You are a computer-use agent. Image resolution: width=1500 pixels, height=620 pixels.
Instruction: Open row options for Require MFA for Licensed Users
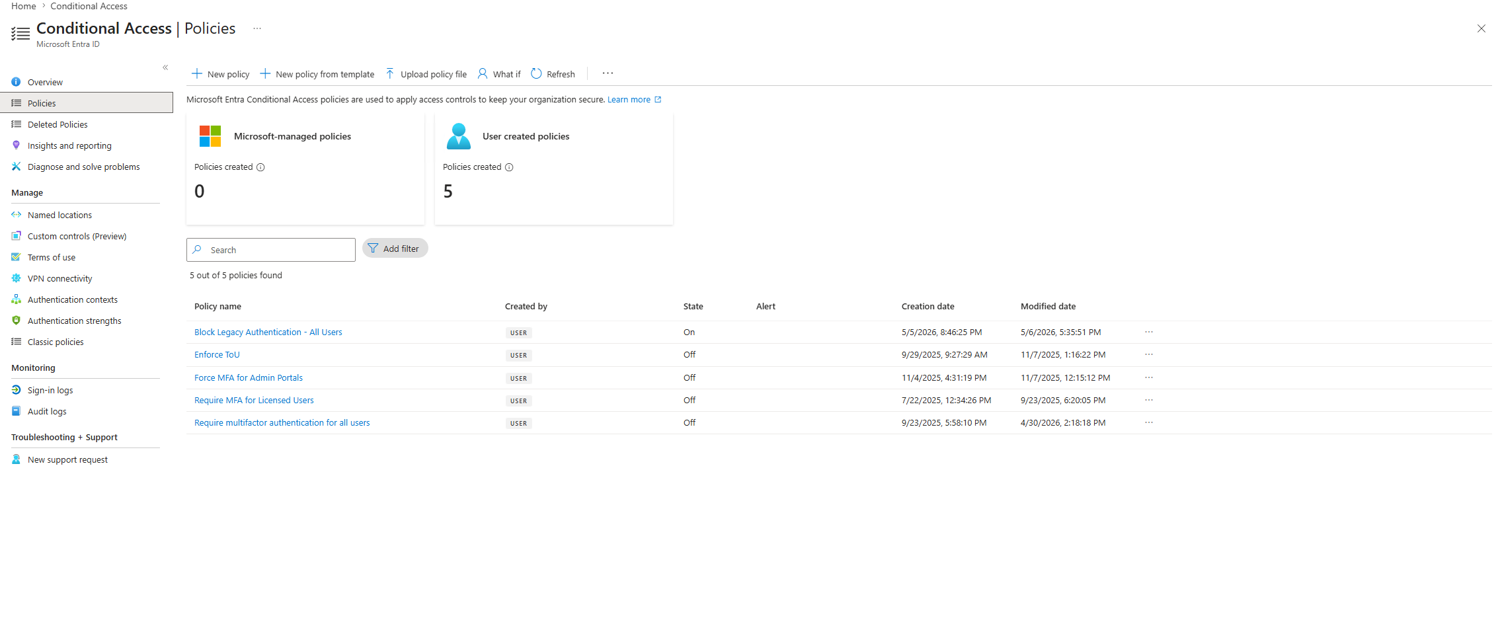pyautogui.click(x=1149, y=400)
